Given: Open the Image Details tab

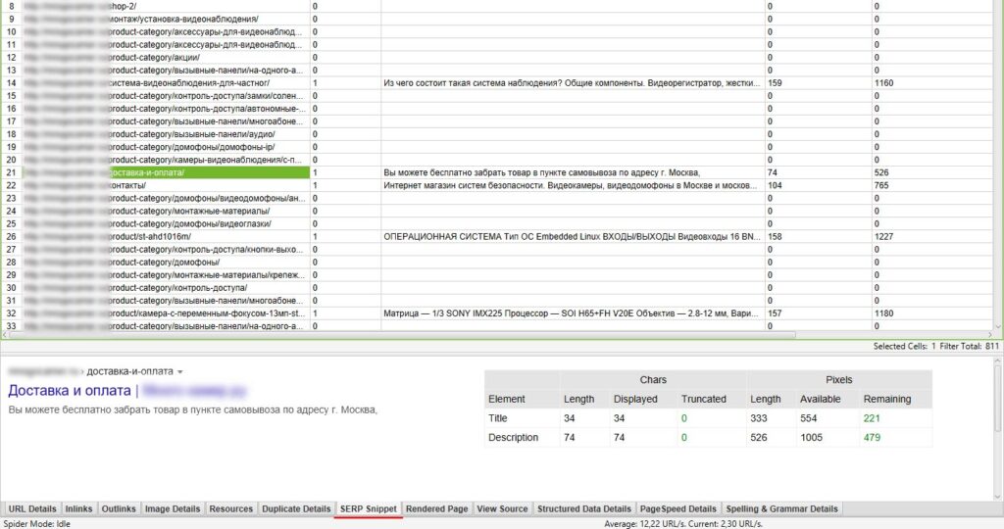Looking at the screenshot, I should 173,509.
